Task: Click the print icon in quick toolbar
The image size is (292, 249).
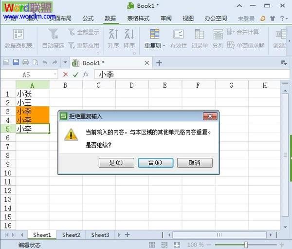Action: click(25, 62)
